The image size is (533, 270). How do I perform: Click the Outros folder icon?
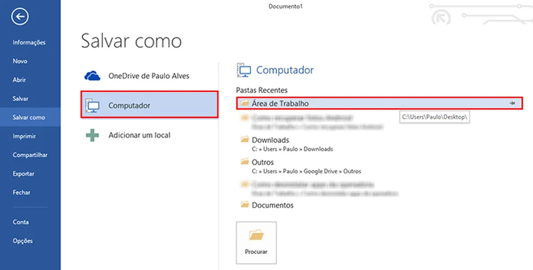click(245, 162)
